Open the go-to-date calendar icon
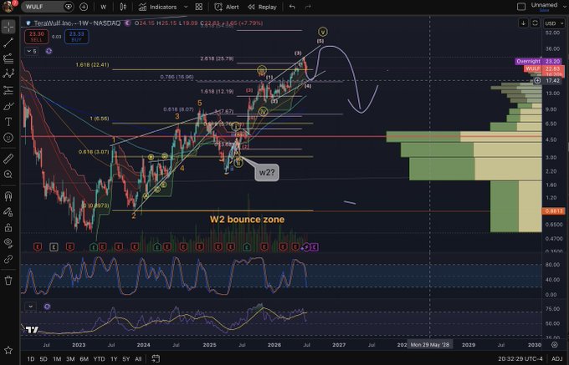569x365 pixels. [156, 358]
